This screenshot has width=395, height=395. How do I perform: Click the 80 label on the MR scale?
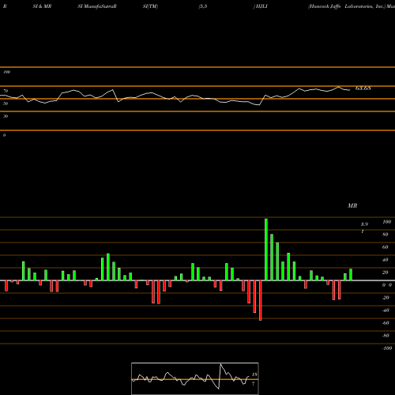tap(386, 235)
